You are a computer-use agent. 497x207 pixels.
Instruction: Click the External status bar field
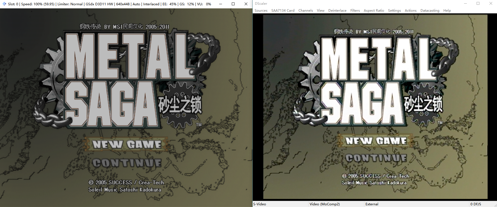(x=416, y=204)
